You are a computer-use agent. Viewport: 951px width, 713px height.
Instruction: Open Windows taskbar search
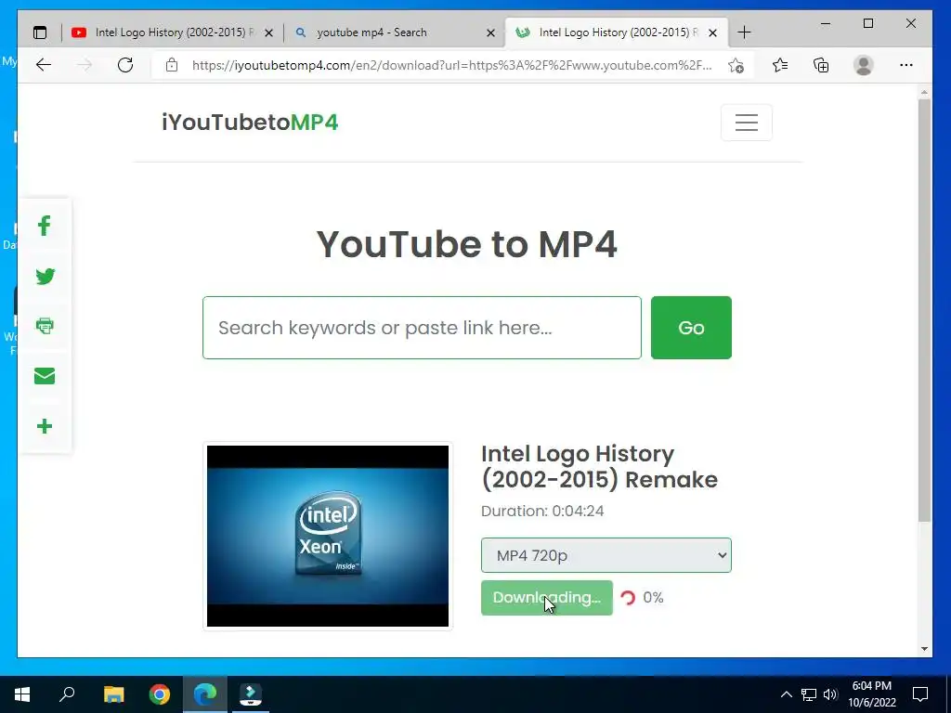tap(67, 694)
